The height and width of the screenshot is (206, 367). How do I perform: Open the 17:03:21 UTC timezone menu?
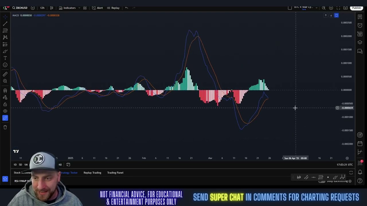(x=345, y=165)
